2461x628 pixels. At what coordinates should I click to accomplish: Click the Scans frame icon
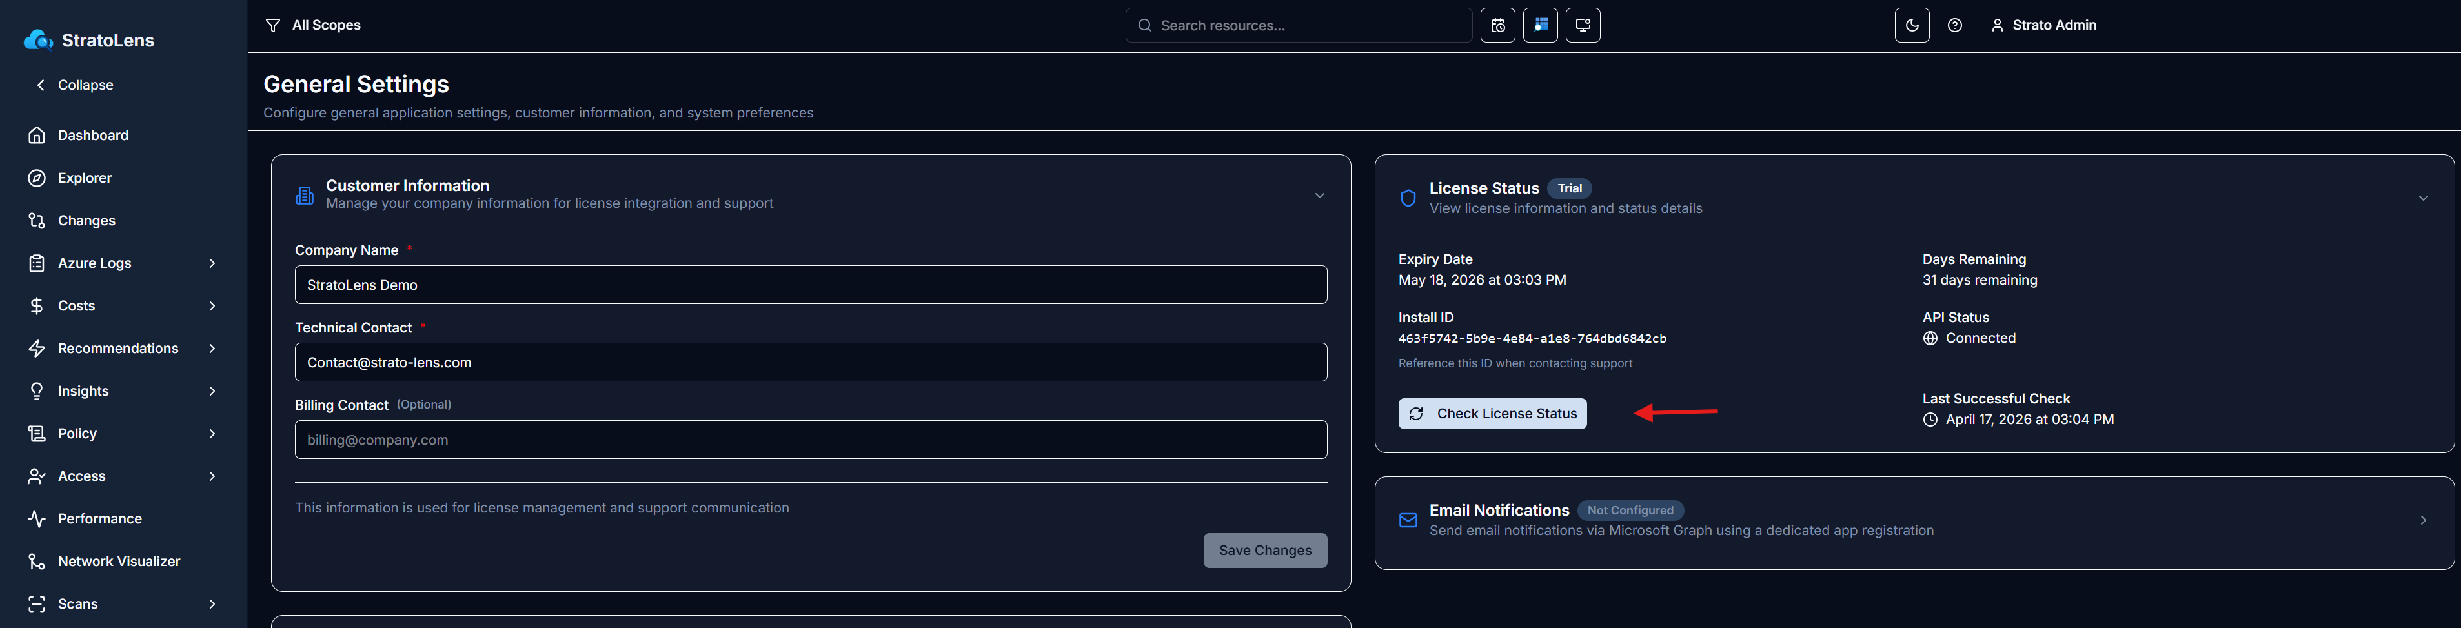(36, 603)
